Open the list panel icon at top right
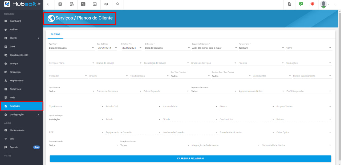Screen dimensions: 341x165 coord(335,4)
